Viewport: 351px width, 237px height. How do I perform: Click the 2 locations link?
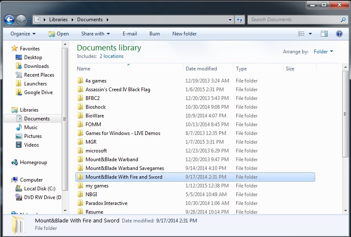tap(111, 56)
